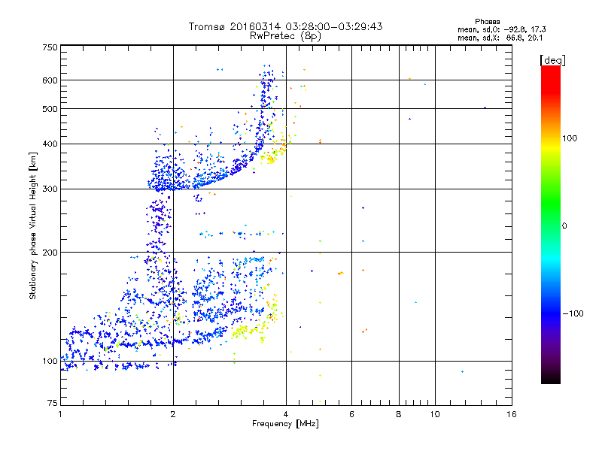Click the "RwPretec (8p)" subtitle
This screenshot has height=451, width=602.
[x=285, y=36]
